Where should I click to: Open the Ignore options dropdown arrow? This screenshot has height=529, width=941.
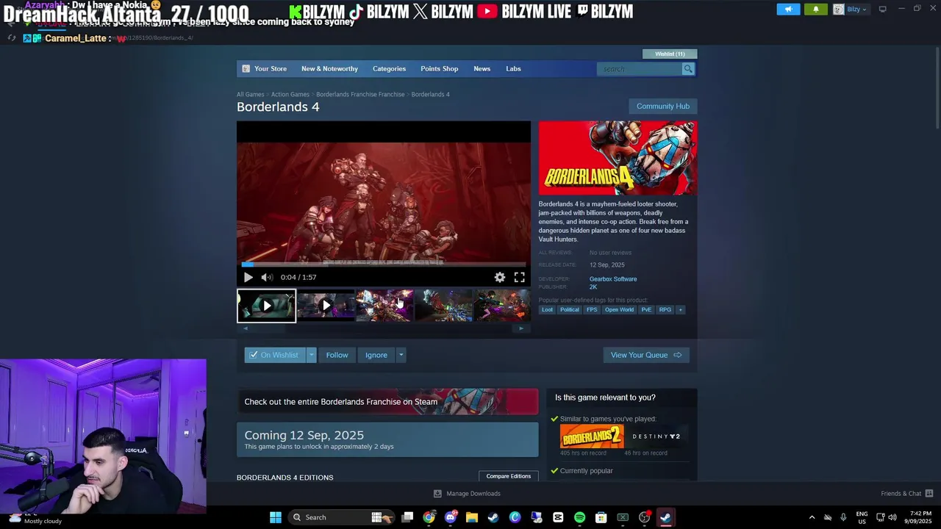tap(401, 355)
